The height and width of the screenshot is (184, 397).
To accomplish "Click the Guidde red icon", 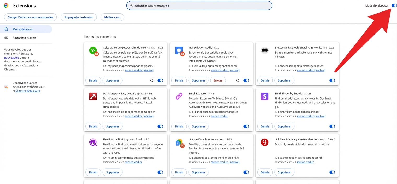I will (265, 142).
